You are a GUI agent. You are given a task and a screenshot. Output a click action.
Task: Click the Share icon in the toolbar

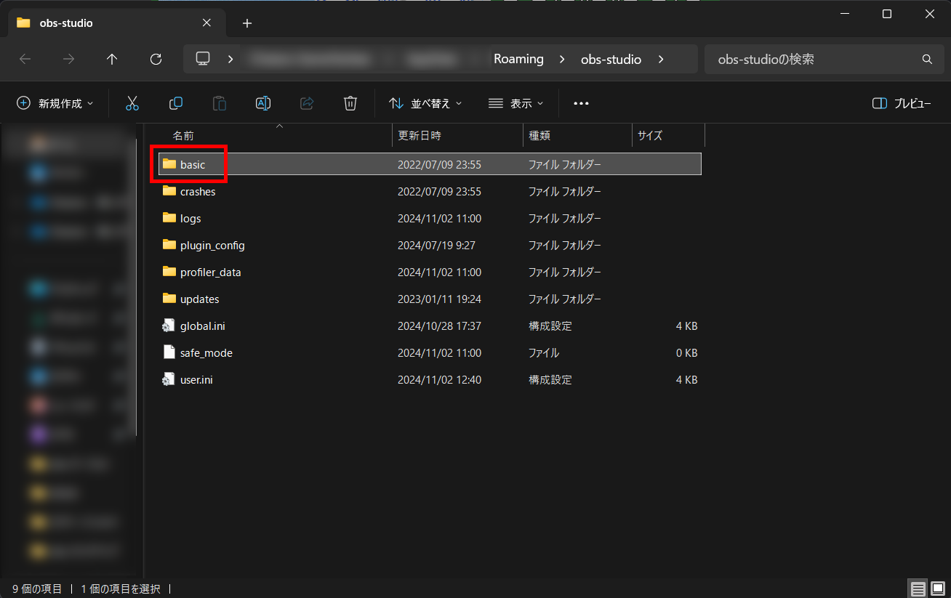[x=307, y=103]
